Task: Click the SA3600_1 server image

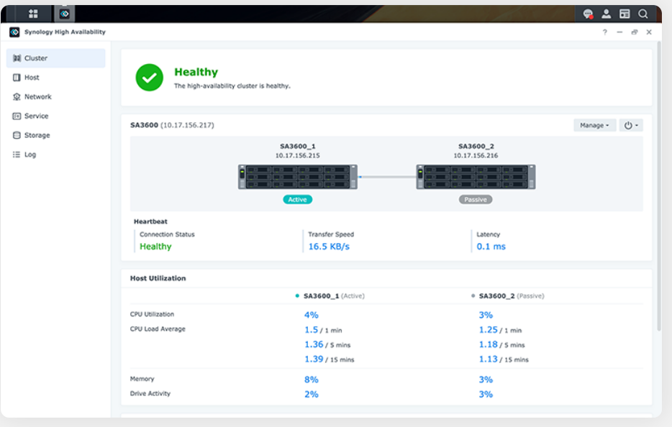Action: (298, 177)
